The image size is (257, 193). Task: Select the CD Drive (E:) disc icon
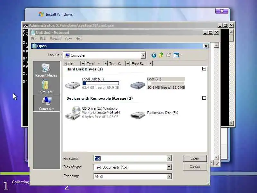coord(73,113)
